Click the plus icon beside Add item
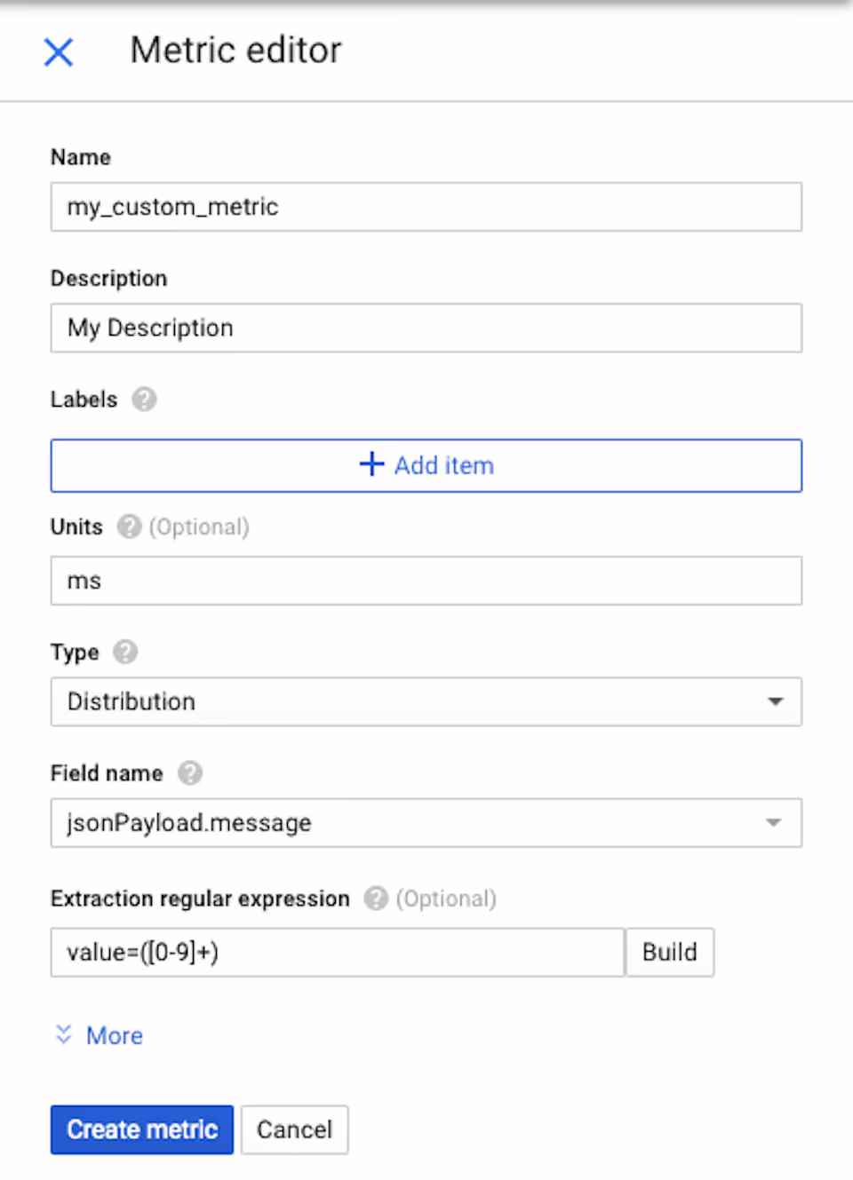853x1180 pixels. pos(371,464)
